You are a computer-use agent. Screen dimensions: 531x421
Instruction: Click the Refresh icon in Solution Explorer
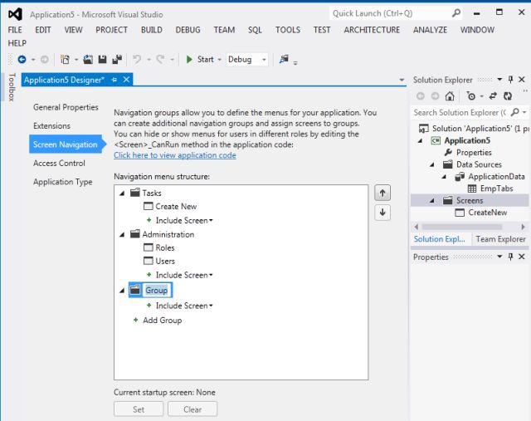pos(507,96)
